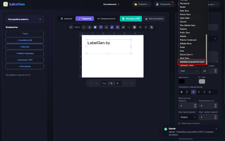225x141 pixels.
Task: Click the blue fit-to-view icon in toolbar
Action: (x=95, y=27)
